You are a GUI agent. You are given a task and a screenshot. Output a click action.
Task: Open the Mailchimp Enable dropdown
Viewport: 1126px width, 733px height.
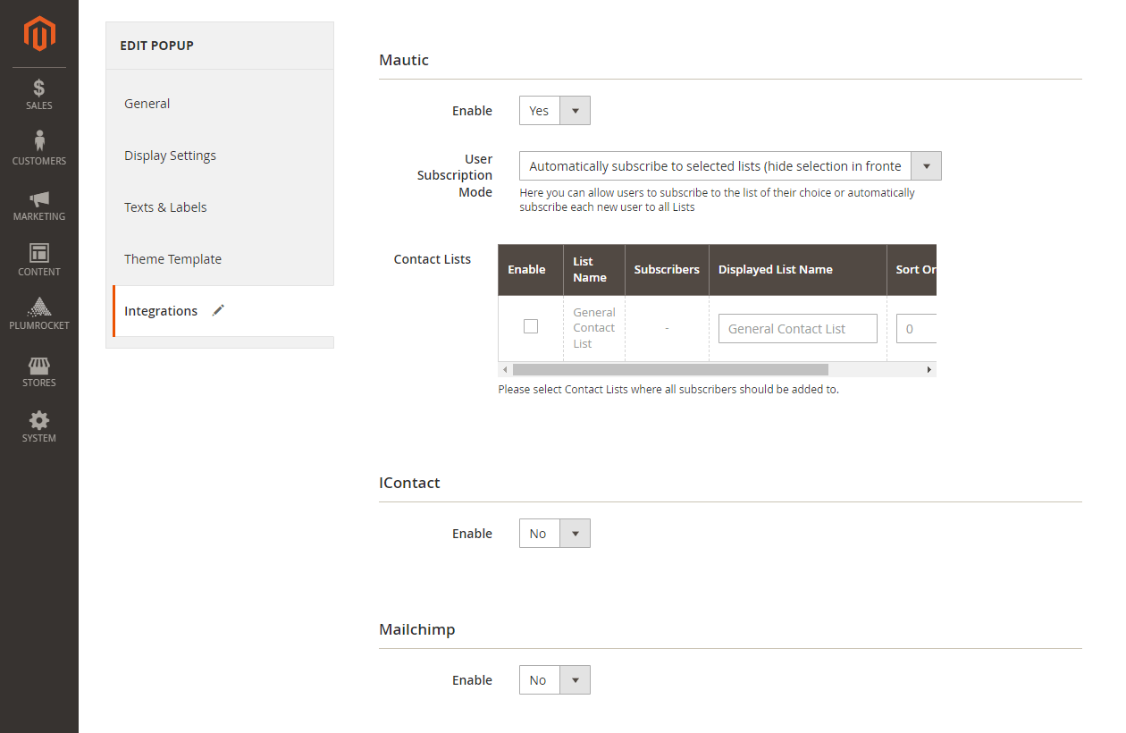click(554, 680)
